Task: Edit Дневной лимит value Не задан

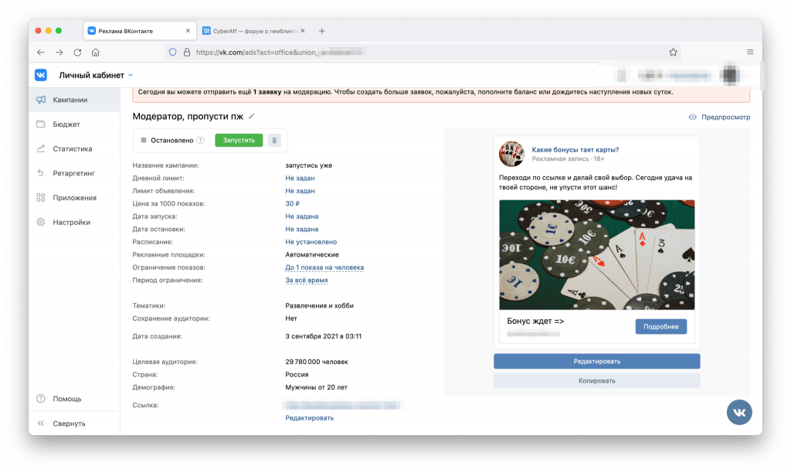Action: 300,179
